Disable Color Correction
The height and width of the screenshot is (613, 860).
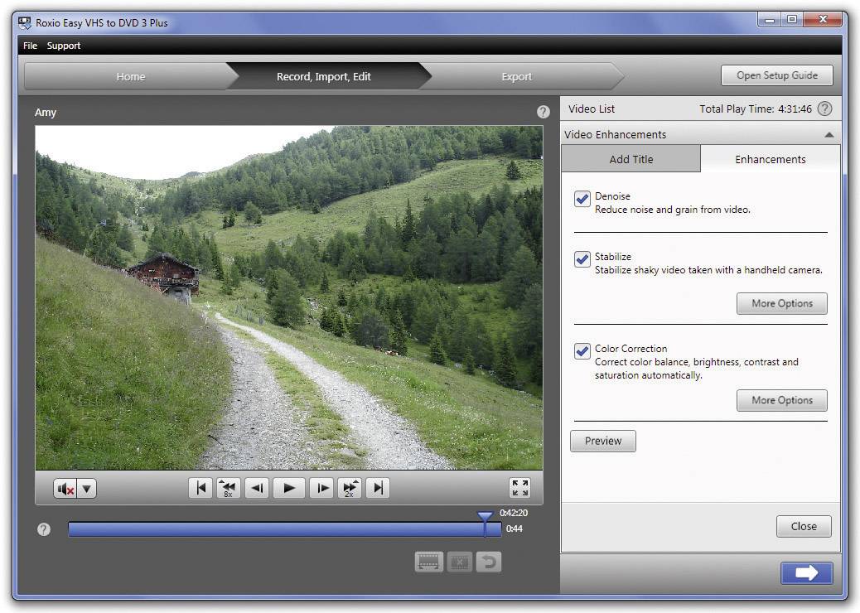pos(582,351)
